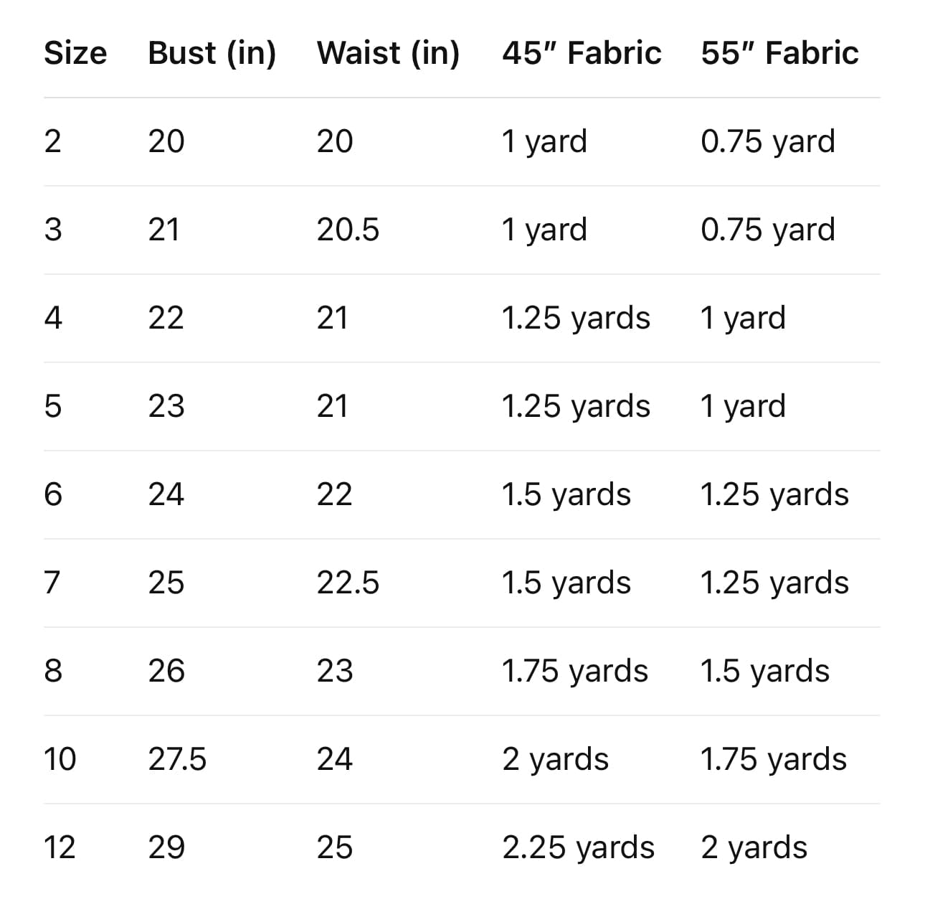Click the 22.5 waist value
Viewport: 925px width, 917px height.
[x=348, y=583]
